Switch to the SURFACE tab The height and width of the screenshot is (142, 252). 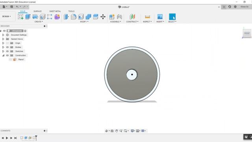coord(37,11)
